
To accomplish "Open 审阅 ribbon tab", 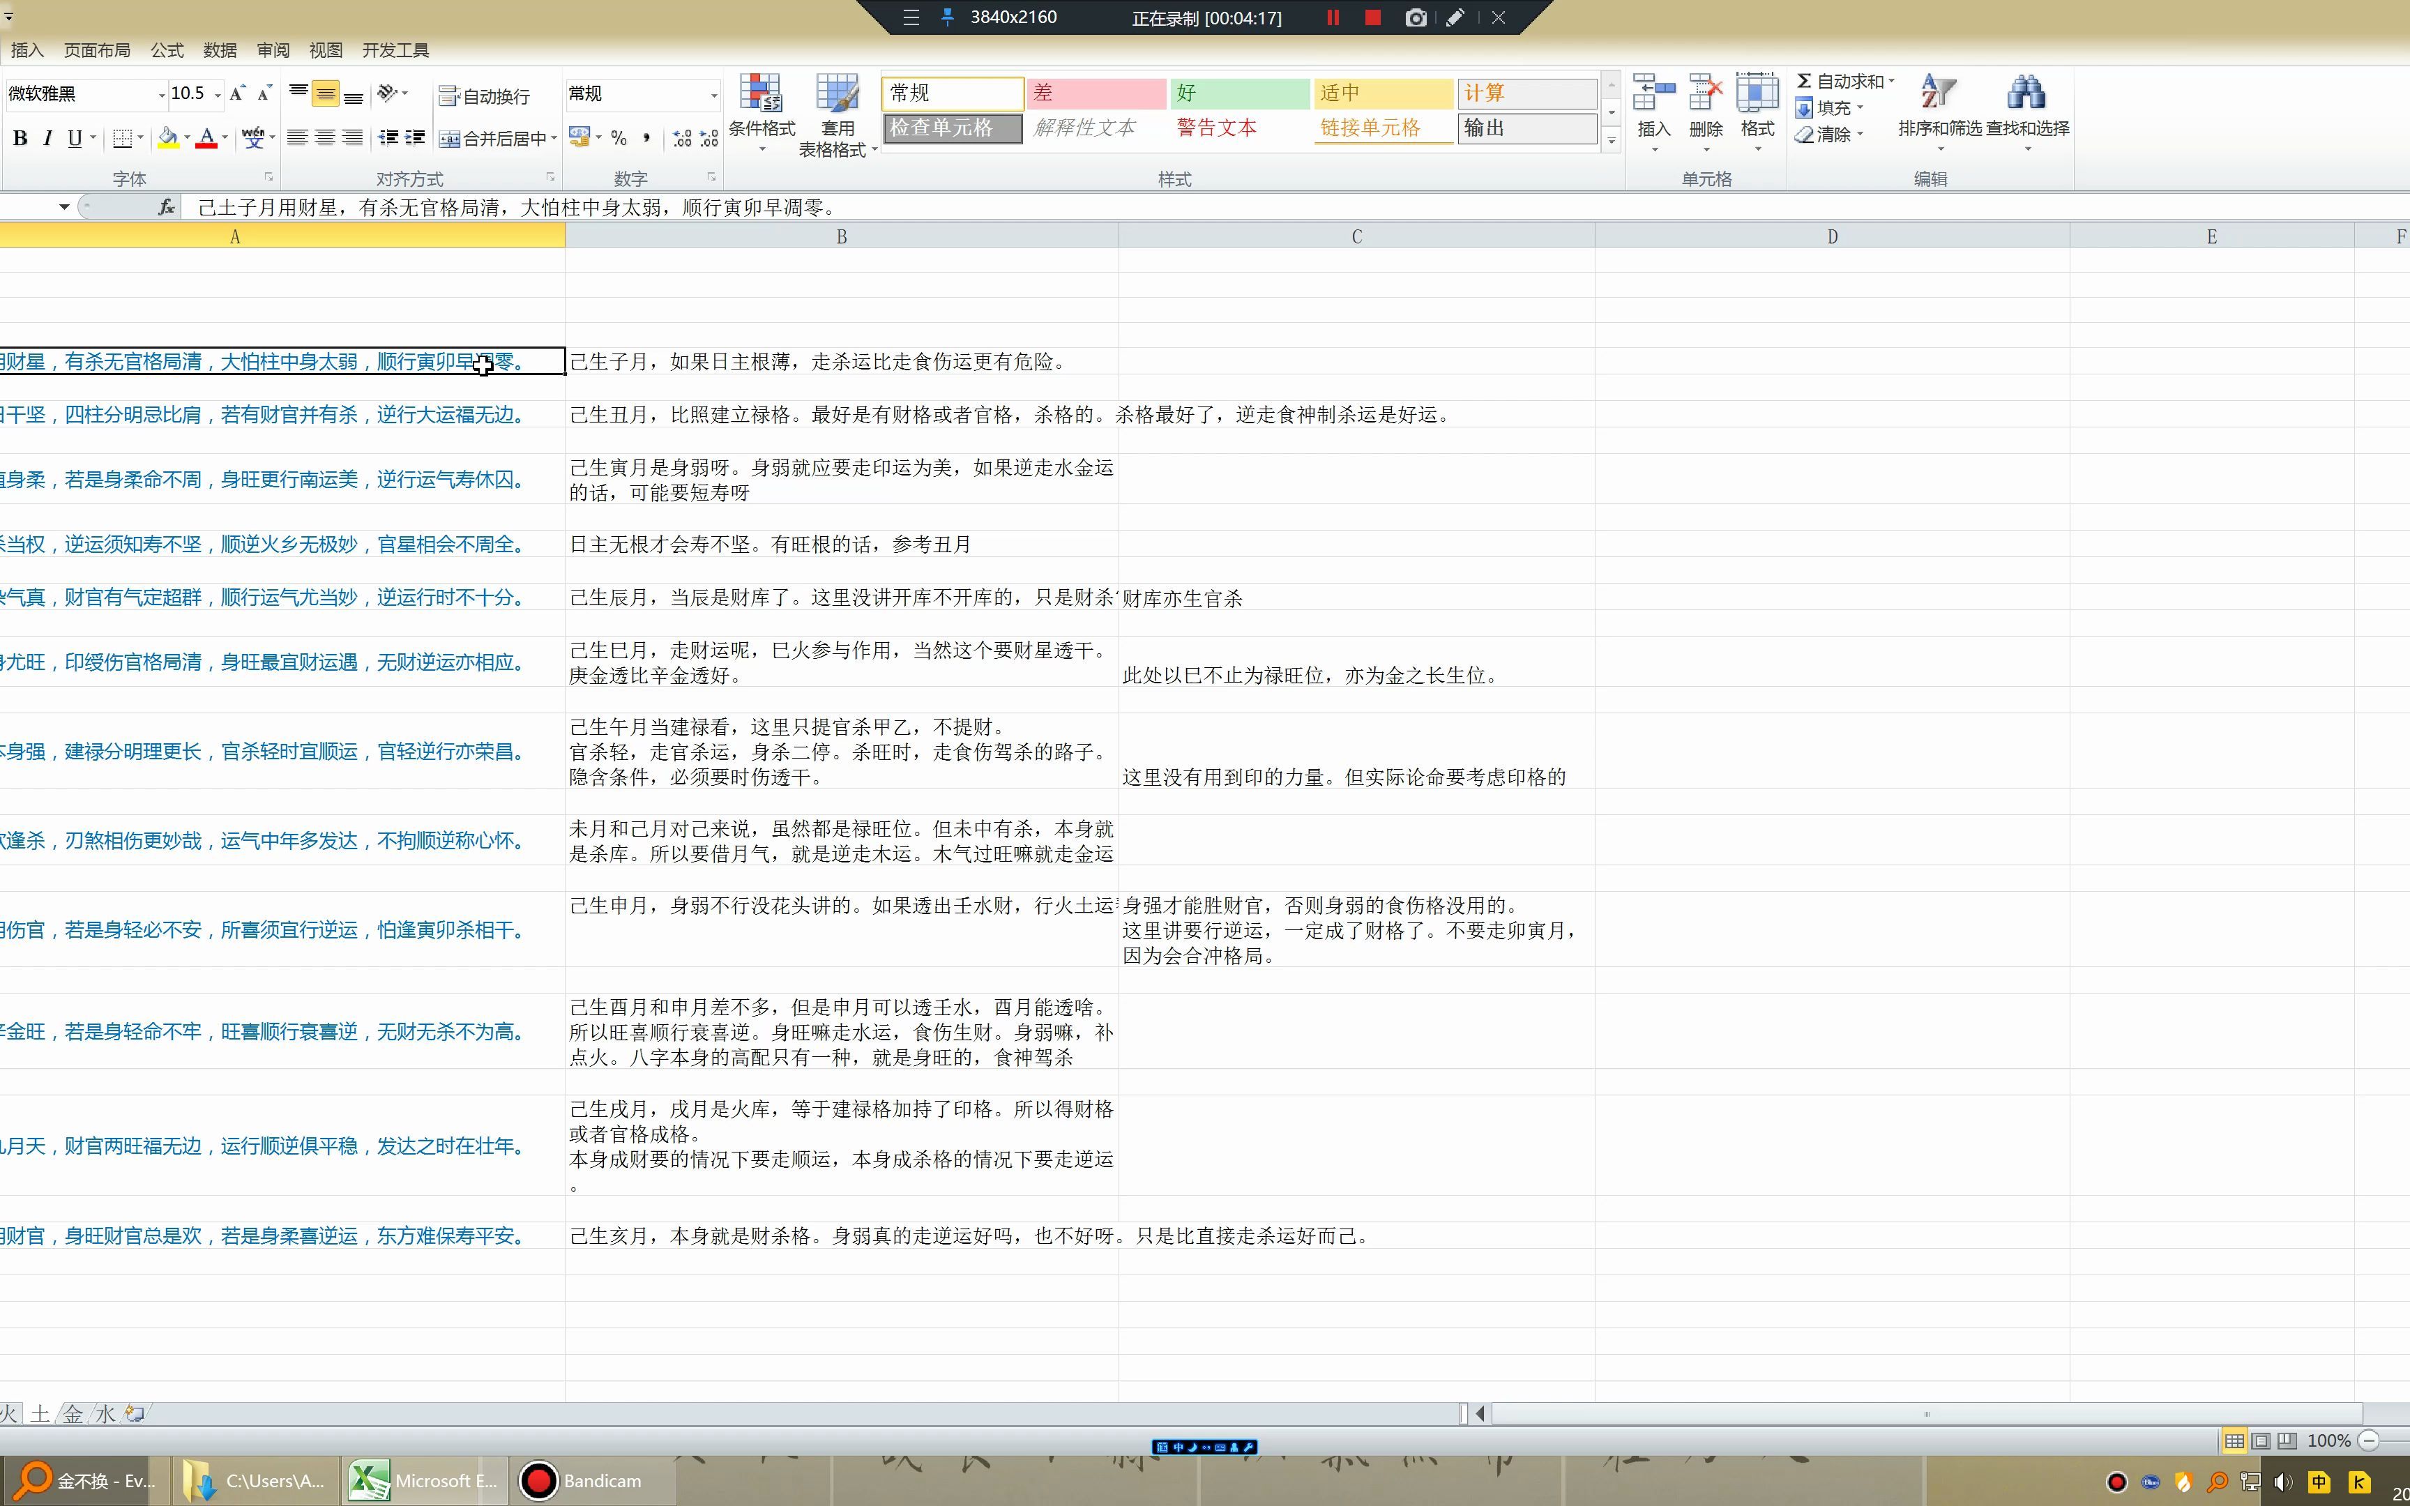I will click(273, 50).
